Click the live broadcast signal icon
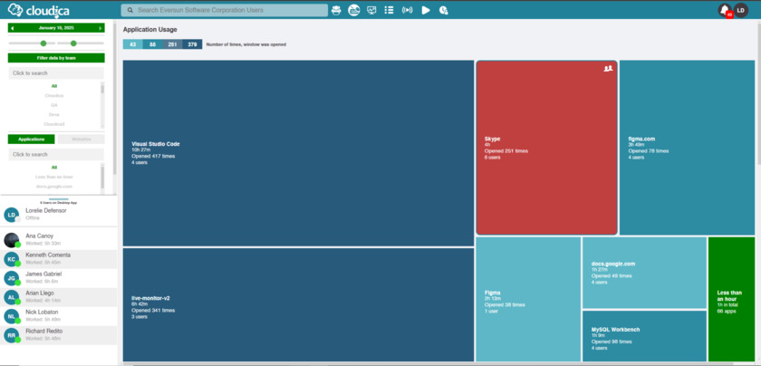The width and height of the screenshot is (761, 366). (407, 11)
